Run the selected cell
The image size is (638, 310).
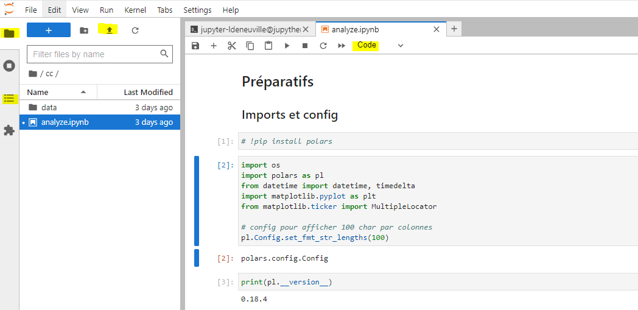tap(287, 46)
